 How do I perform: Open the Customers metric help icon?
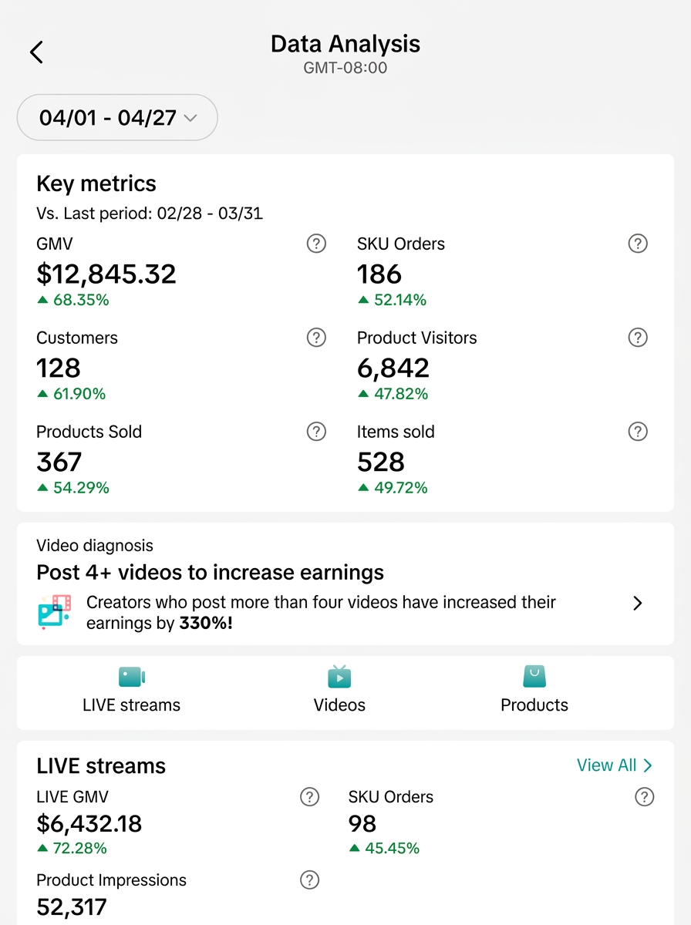coord(316,338)
